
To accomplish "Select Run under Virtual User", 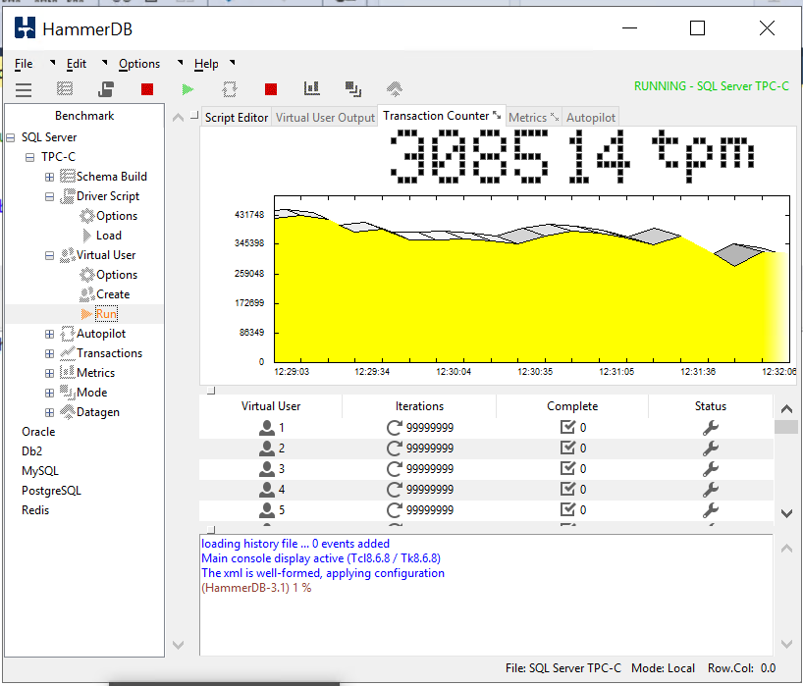I will (107, 313).
